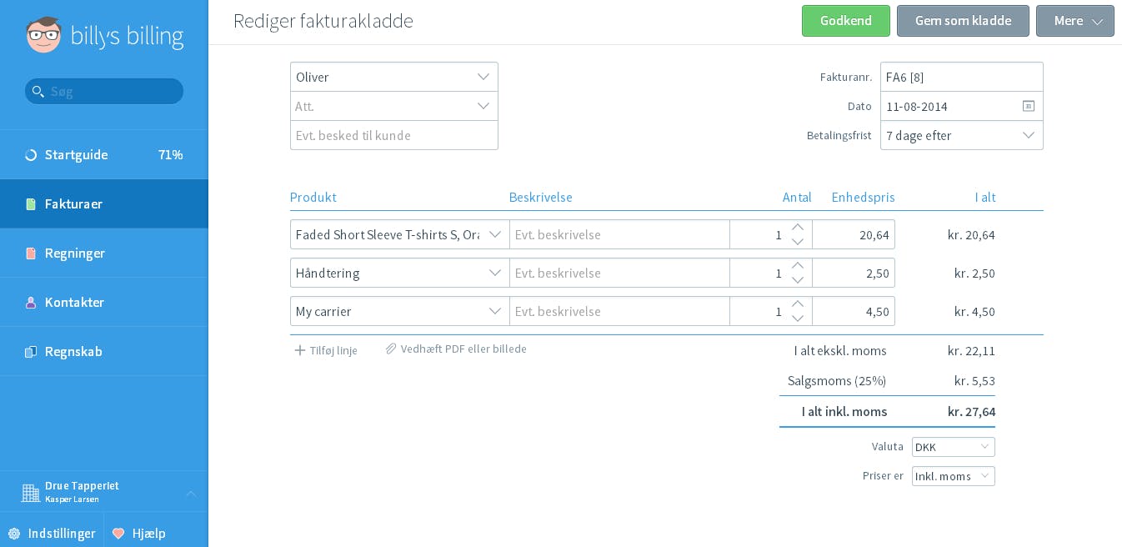The image size is (1122, 547).
Task: Click the total kr. 27,64
Action: tap(971, 412)
